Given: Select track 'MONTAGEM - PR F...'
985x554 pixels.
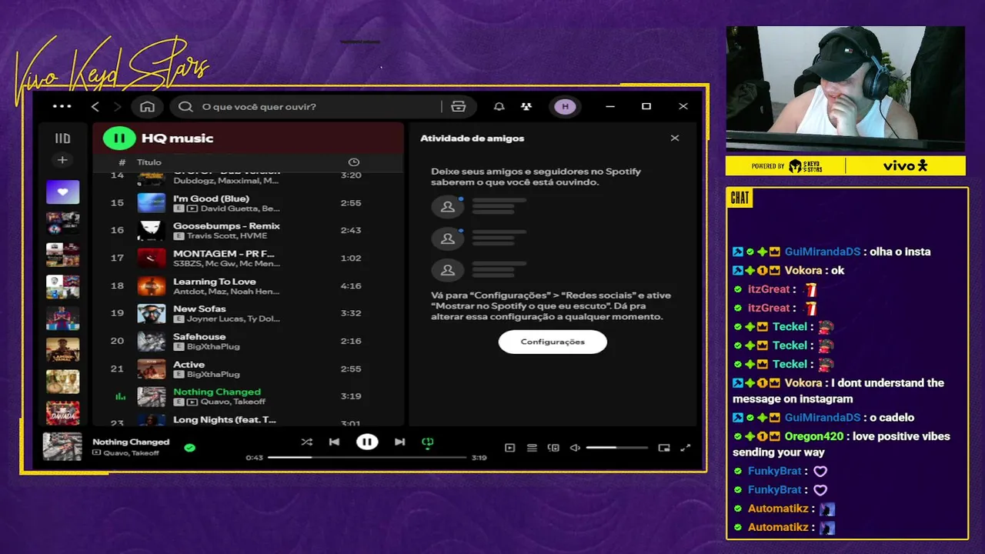Looking at the screenshot, I should click(x=248, y=259).
